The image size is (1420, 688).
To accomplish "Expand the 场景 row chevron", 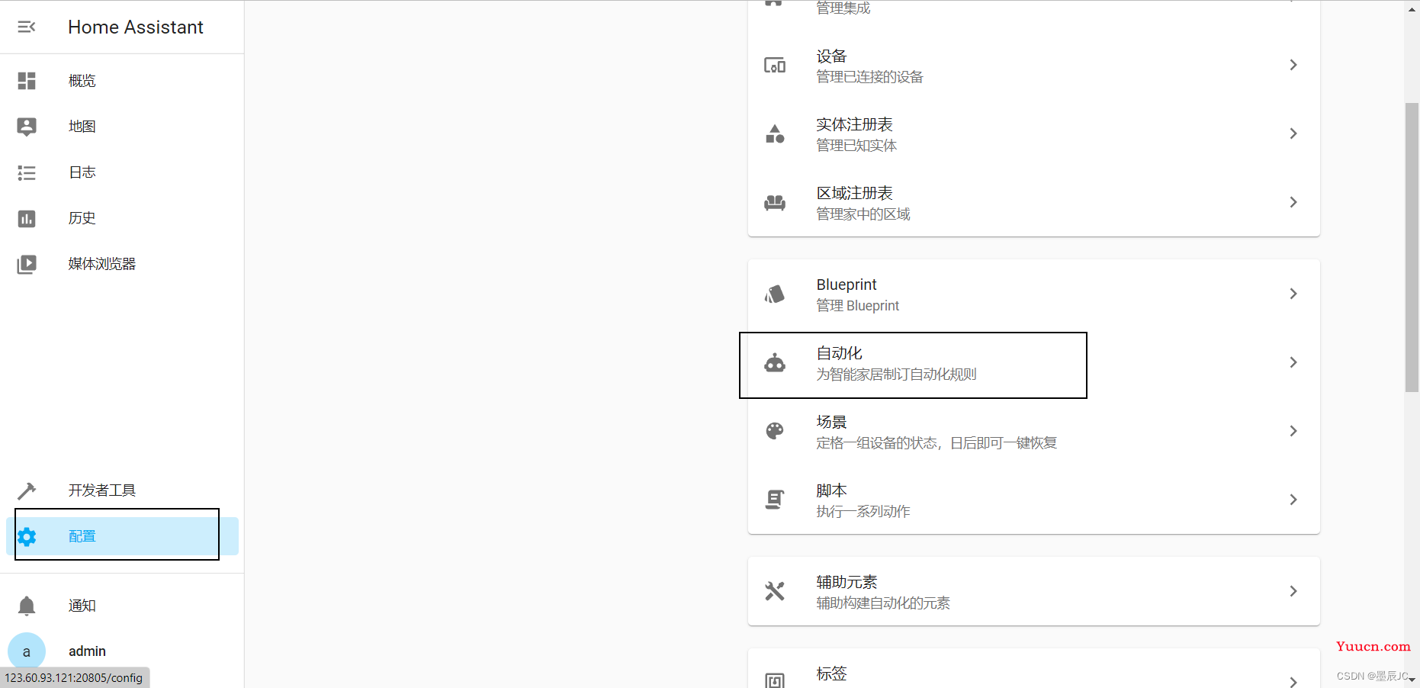I will click(x=1293, y=432).
